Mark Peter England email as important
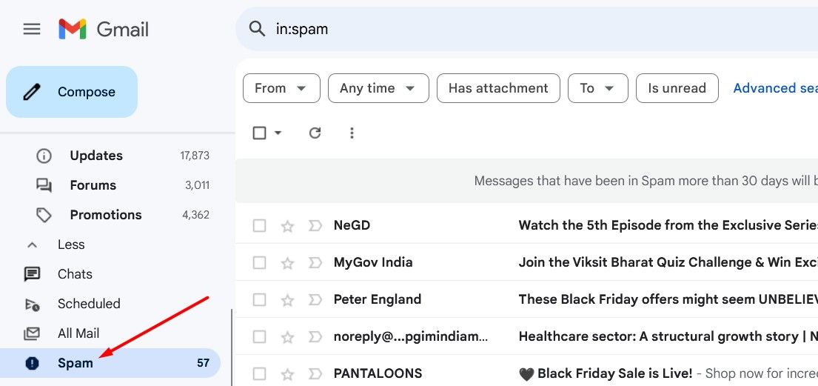The height and width of the screenshot is (386, 818). pos(315,300)
